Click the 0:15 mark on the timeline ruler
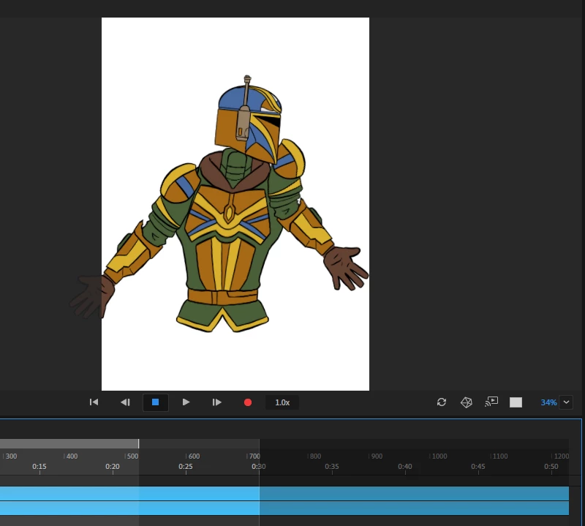585x526 pixels. click(39, 467)
